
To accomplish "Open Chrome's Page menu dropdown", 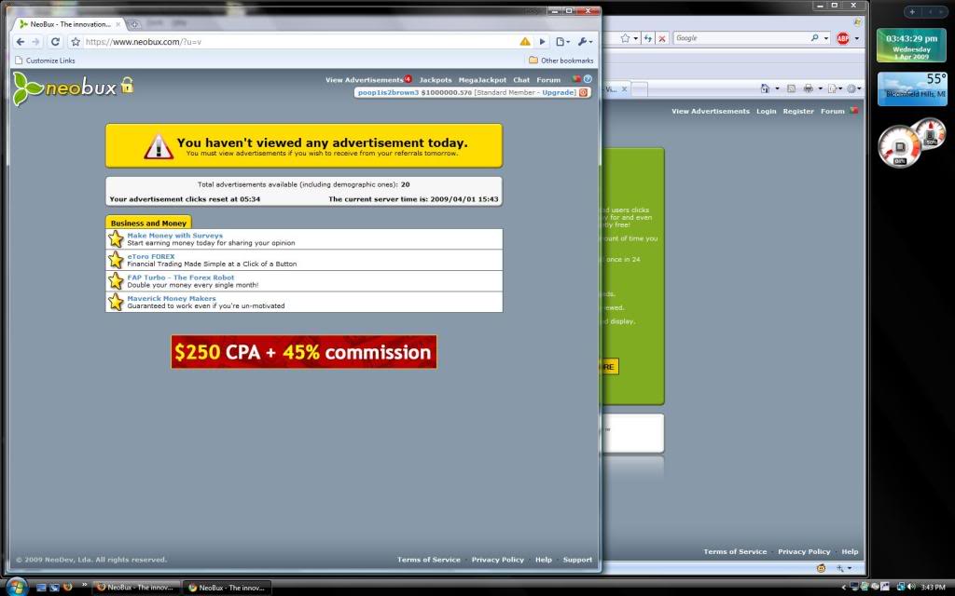I will point(562,42).
